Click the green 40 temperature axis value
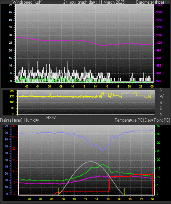 (x=159, y=126)
